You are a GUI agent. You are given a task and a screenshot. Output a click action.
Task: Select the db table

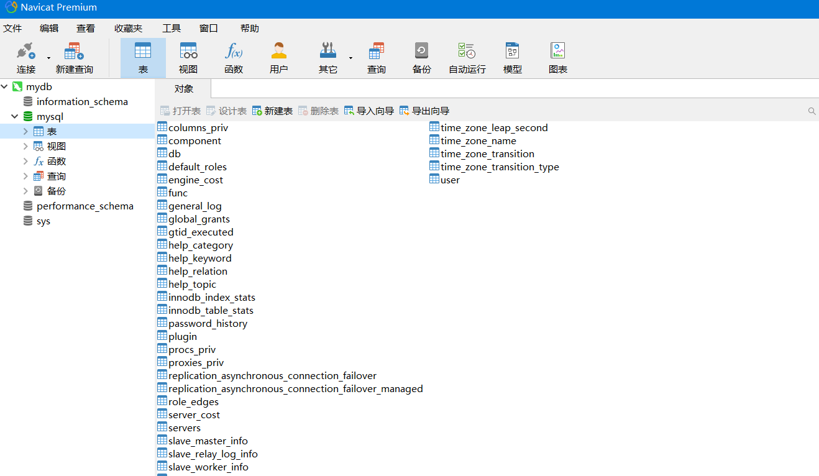[175, 153]
